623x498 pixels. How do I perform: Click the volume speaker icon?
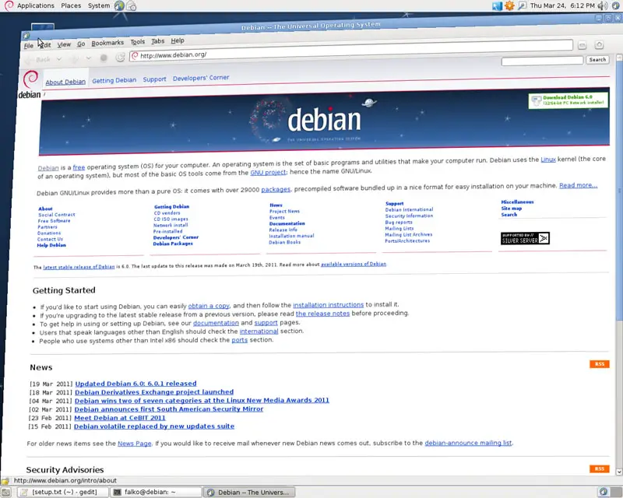click(603, 5)
